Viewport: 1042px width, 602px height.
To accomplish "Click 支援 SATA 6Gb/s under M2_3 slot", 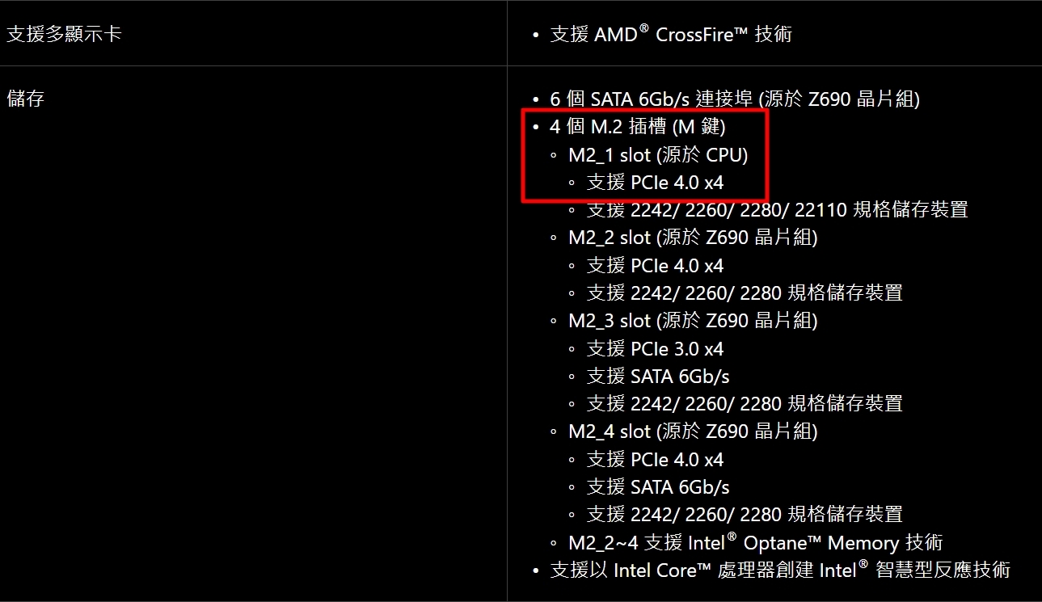I will pyautogui.click(x=658, y=377).
